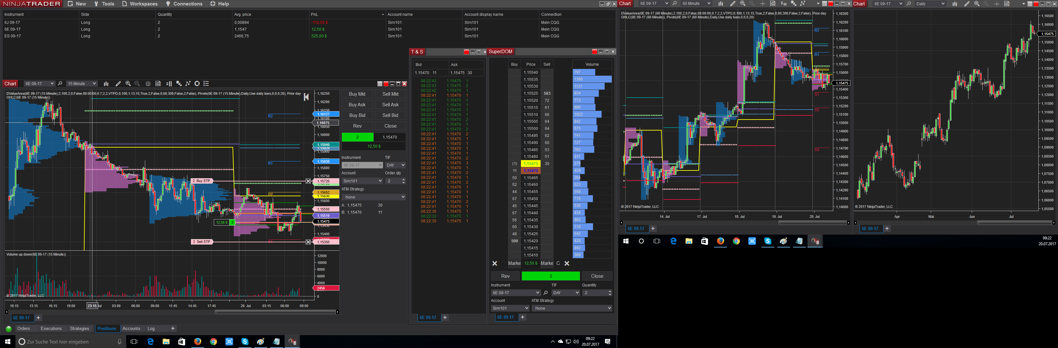Open drawing tools pencil in 15 Minute chart
This screenshot has height=348, width=1058.
118,84
